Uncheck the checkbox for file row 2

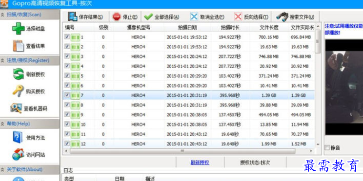67,46
